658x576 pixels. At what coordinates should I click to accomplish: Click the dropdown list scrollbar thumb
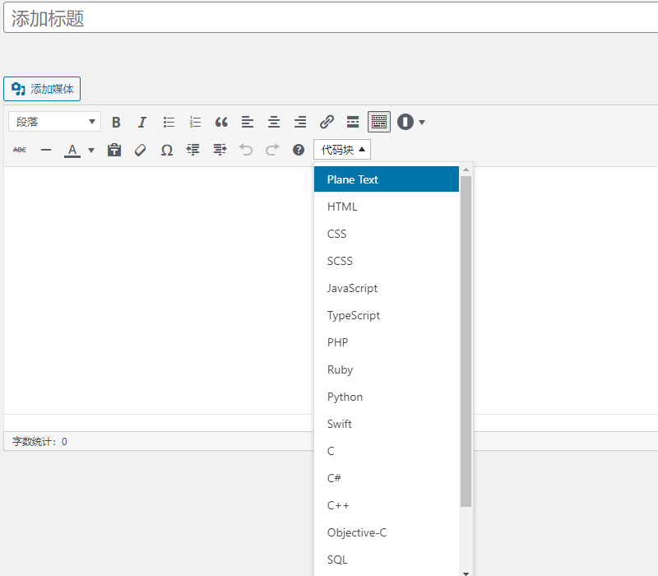coord(466,341)
